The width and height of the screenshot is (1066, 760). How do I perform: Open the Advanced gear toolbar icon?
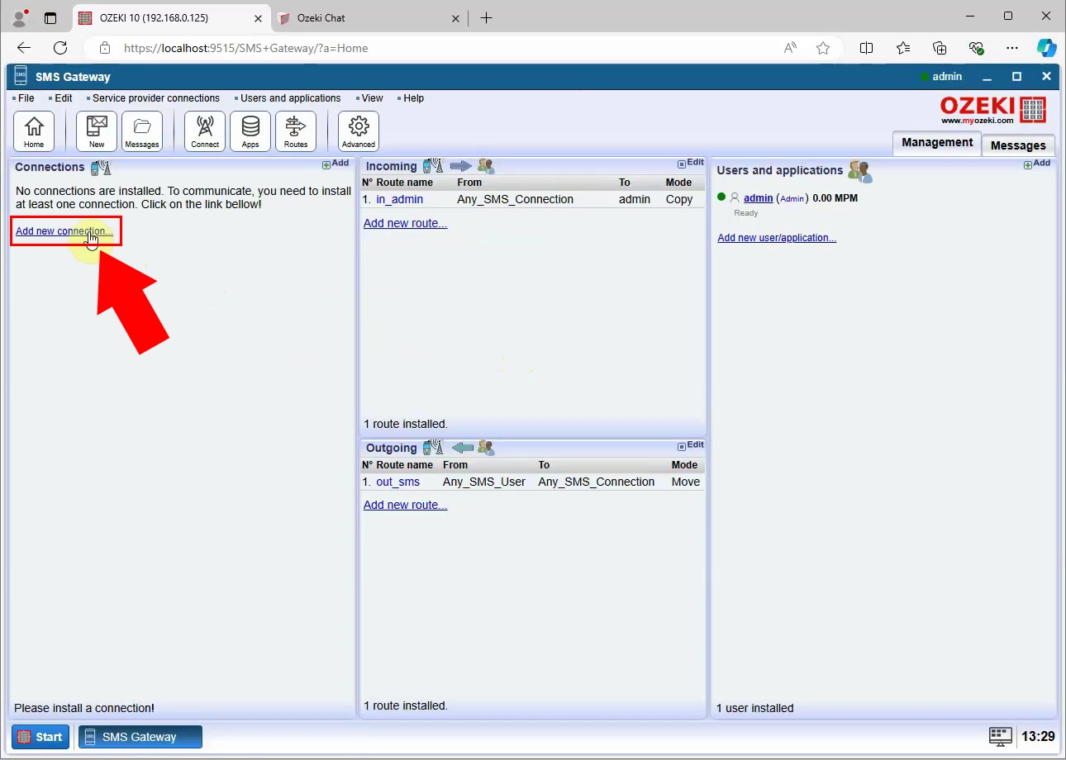[359, 131]
